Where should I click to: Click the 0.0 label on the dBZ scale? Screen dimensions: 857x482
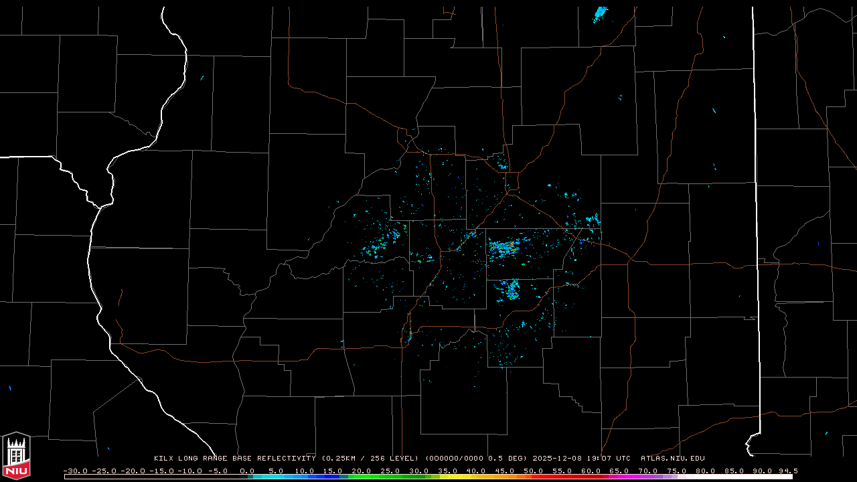pos(247,471)
